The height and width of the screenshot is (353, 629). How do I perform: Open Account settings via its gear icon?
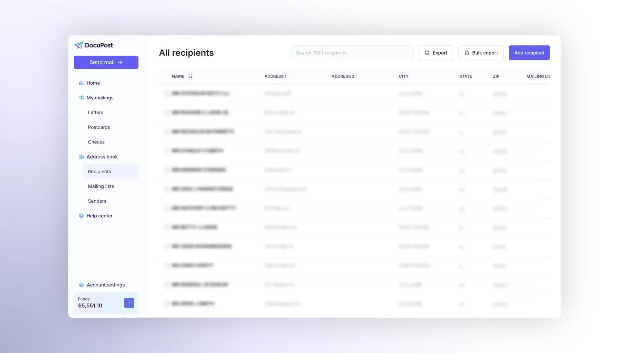tap(81, 285)
